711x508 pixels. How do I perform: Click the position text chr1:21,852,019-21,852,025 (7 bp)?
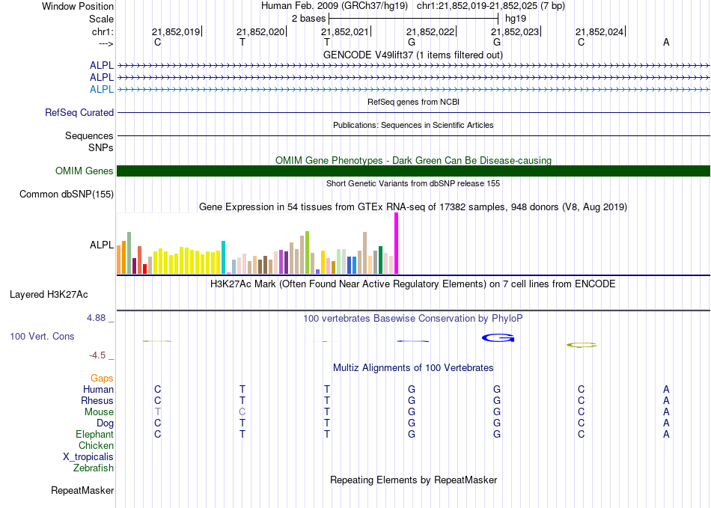point(491,6)
